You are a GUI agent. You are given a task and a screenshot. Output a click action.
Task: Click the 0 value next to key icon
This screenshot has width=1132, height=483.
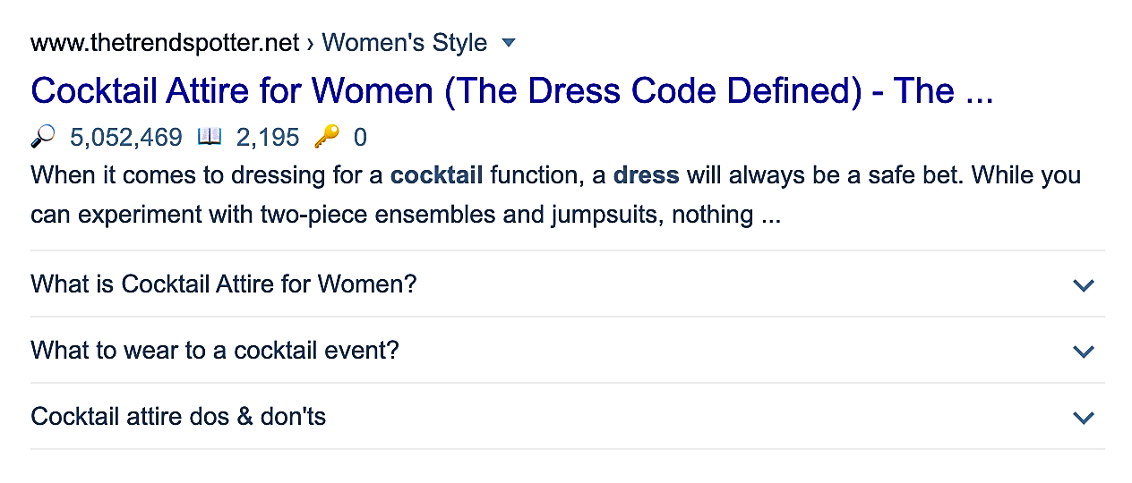pyautogui.click(x=360, y=138)
